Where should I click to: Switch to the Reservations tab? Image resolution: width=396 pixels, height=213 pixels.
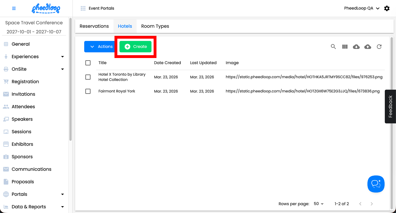[x=94, y=26]
